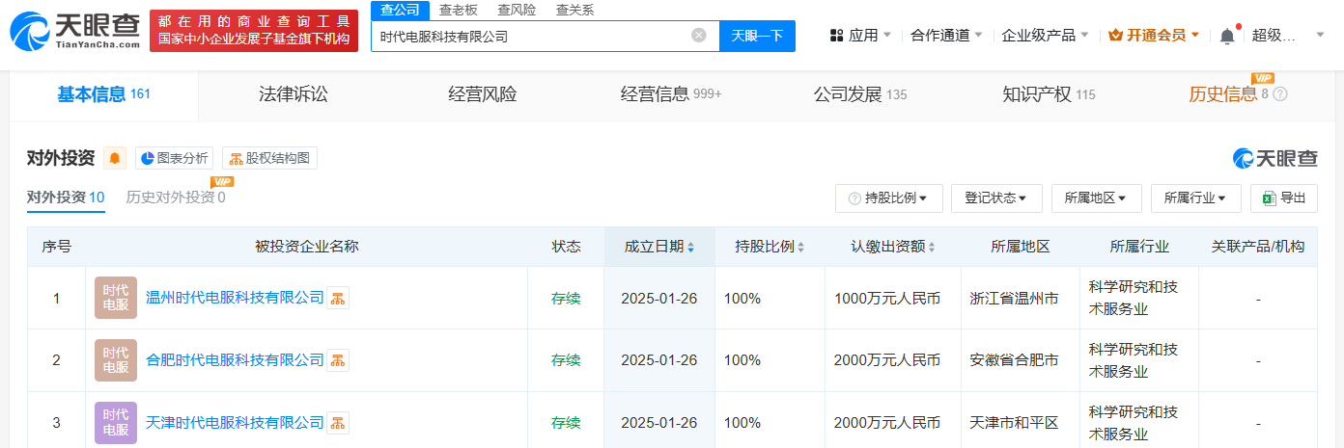Open the 天津时代电服科技有限公司 link
The image size is (1344, 448).
(235, 421)
